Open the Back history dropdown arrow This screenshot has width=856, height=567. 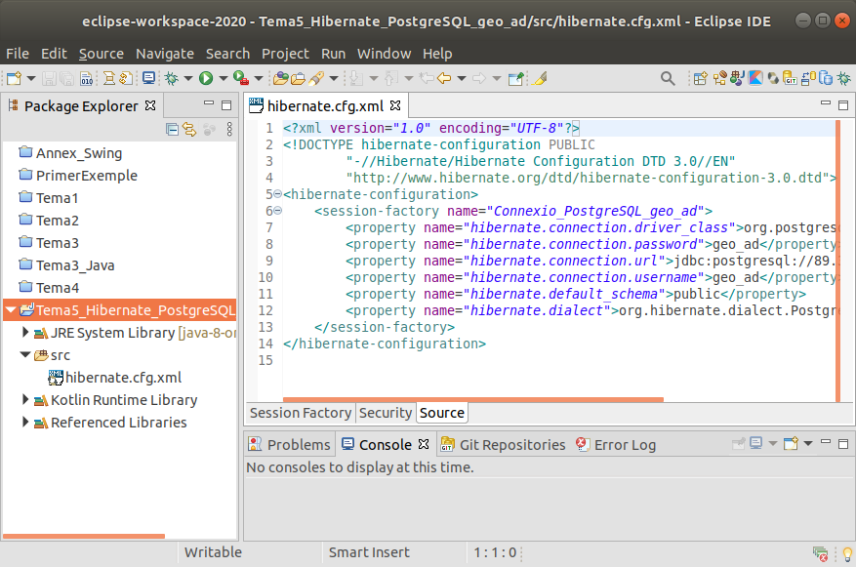tap(462, 79)
